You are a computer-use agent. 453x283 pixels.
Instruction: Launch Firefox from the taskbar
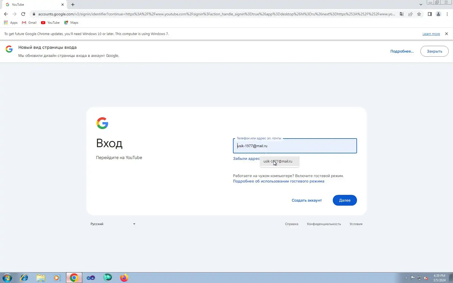[124, 278]
